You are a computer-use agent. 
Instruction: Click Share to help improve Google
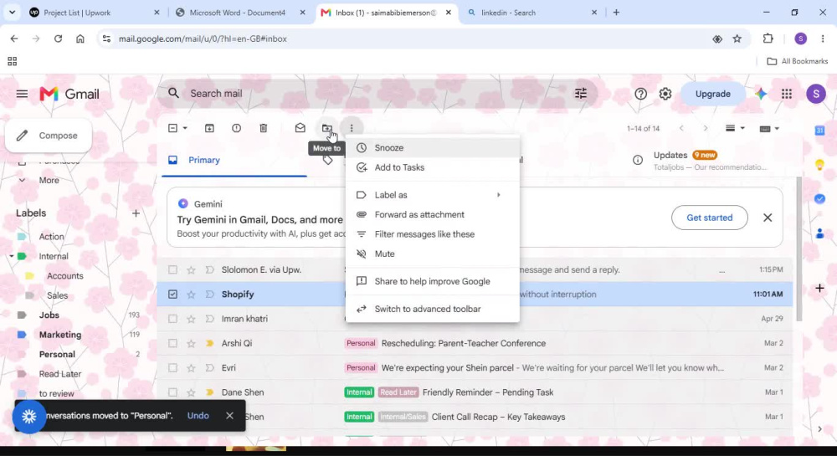(x=433, y=282)
